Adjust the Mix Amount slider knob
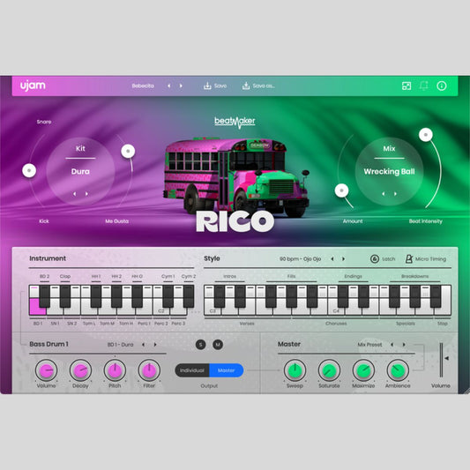470x470 pixels. 341,190
